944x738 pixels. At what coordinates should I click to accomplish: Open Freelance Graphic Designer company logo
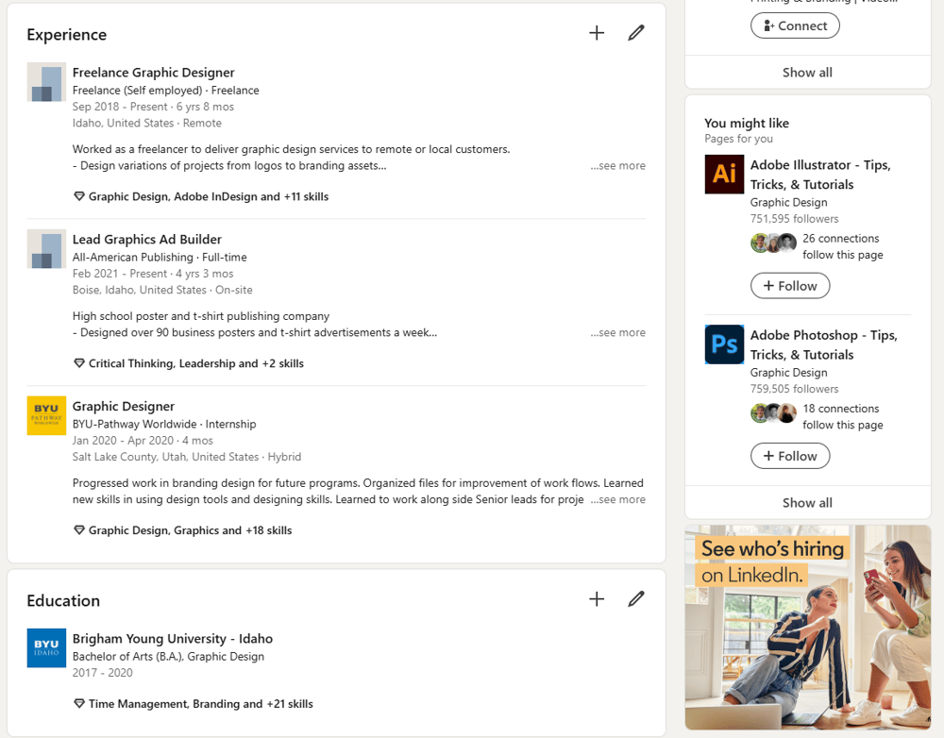(46, 82)
